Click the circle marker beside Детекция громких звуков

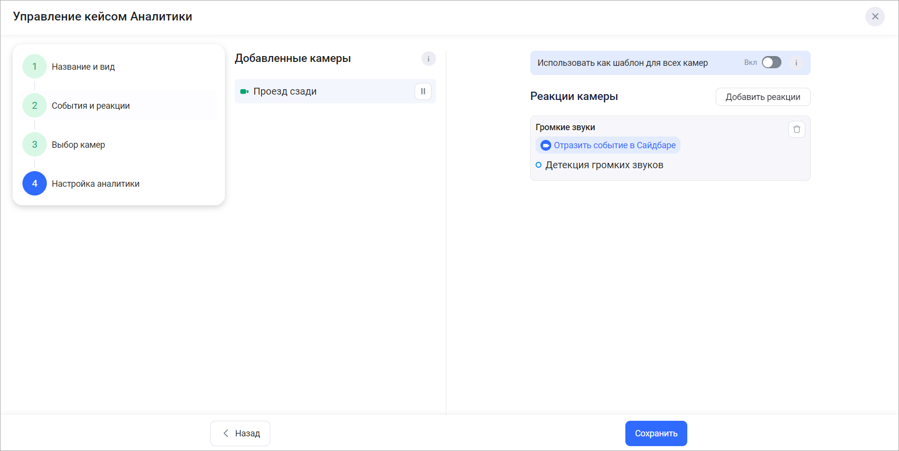pyautogui.click(x=539, y=165)
